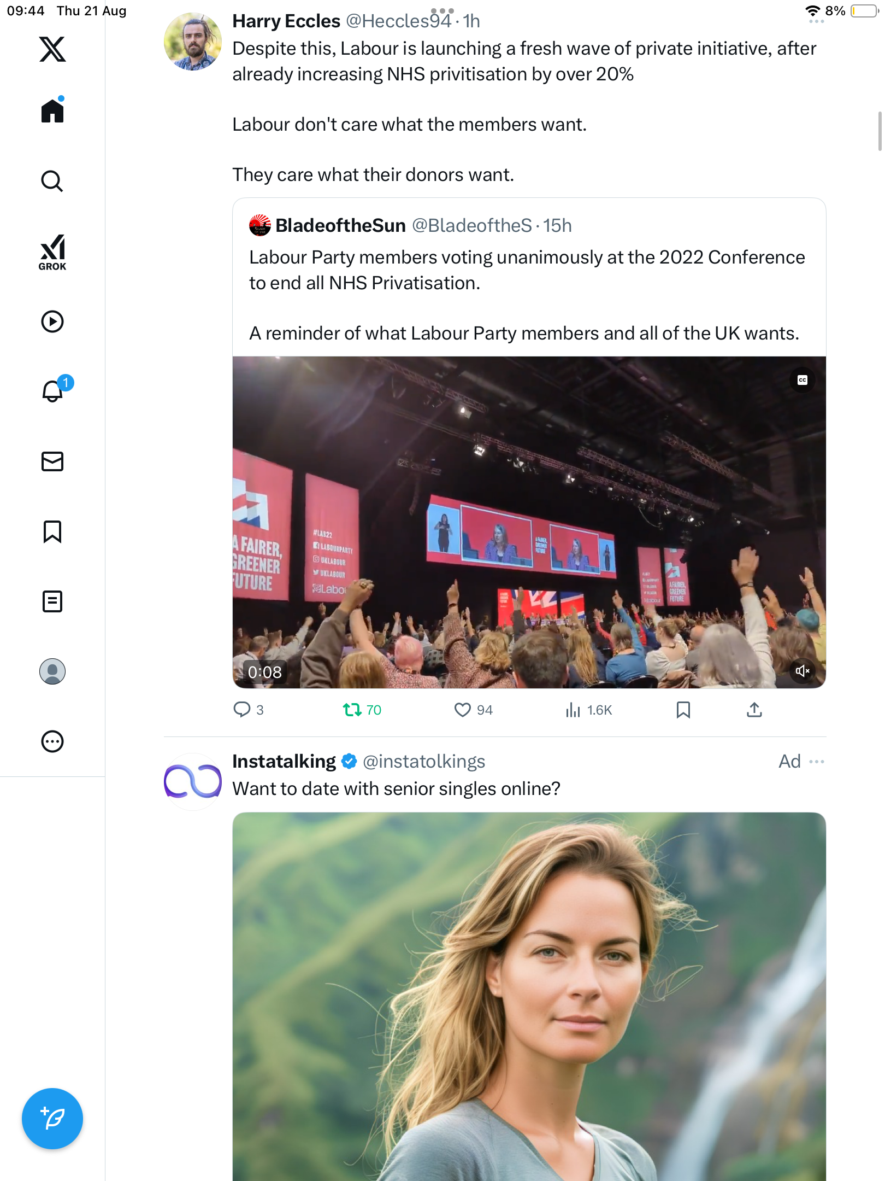Undo repost with 70 reposts

pyautogui.click(x=352, y=710)
